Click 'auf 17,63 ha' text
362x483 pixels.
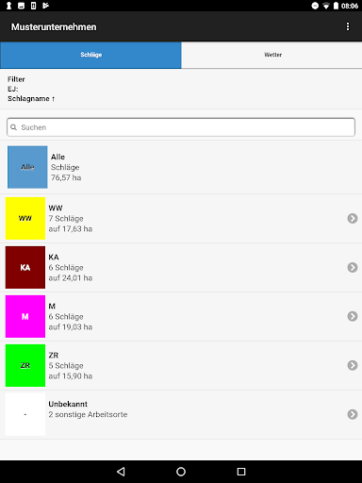[x=71, y=229]
